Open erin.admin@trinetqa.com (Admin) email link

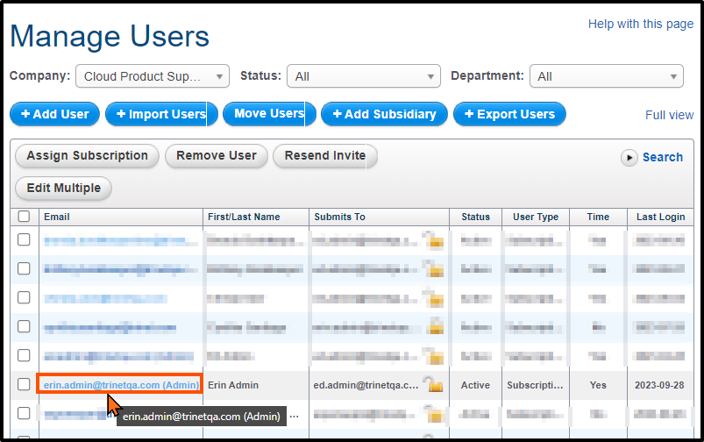[x=121, y=385]
